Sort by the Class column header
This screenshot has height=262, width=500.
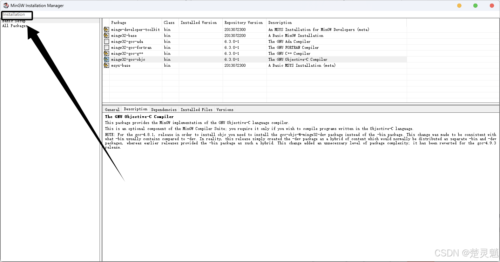point(170,22)
